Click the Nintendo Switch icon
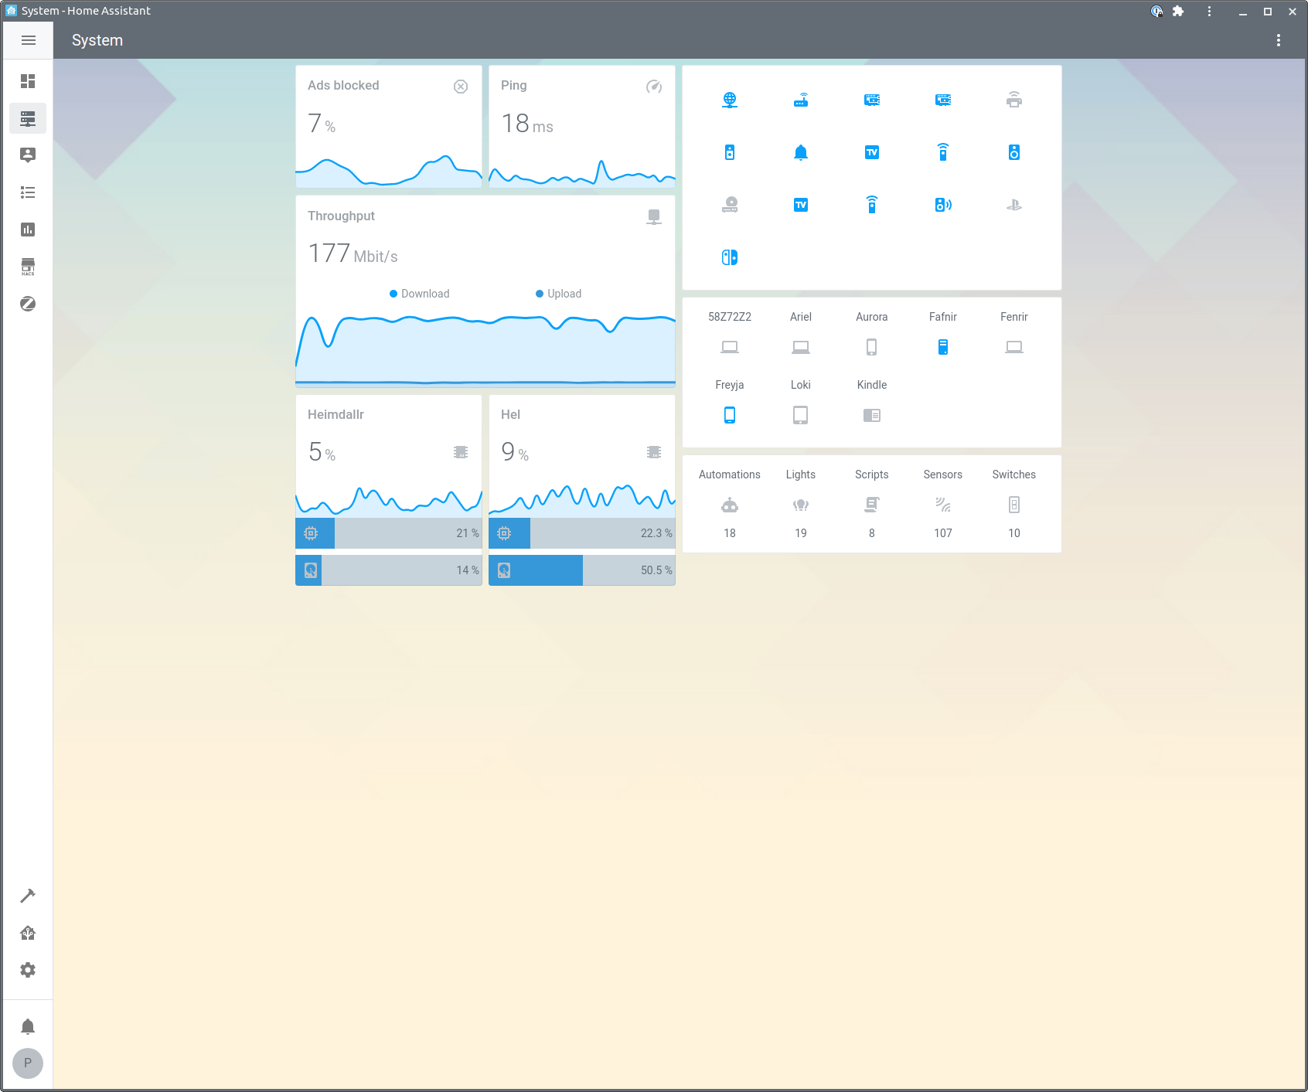Screen dimensions: 1308x1092 [730, 257]
